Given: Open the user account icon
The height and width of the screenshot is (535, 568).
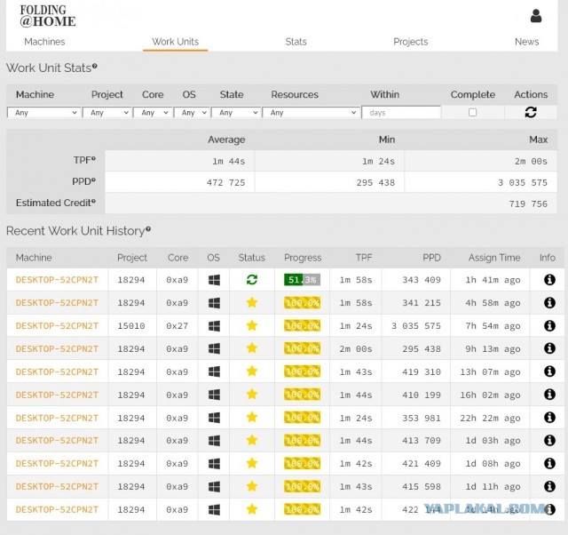Looking at the screenshot, I should pyautogui.click(x=536, y=16).
